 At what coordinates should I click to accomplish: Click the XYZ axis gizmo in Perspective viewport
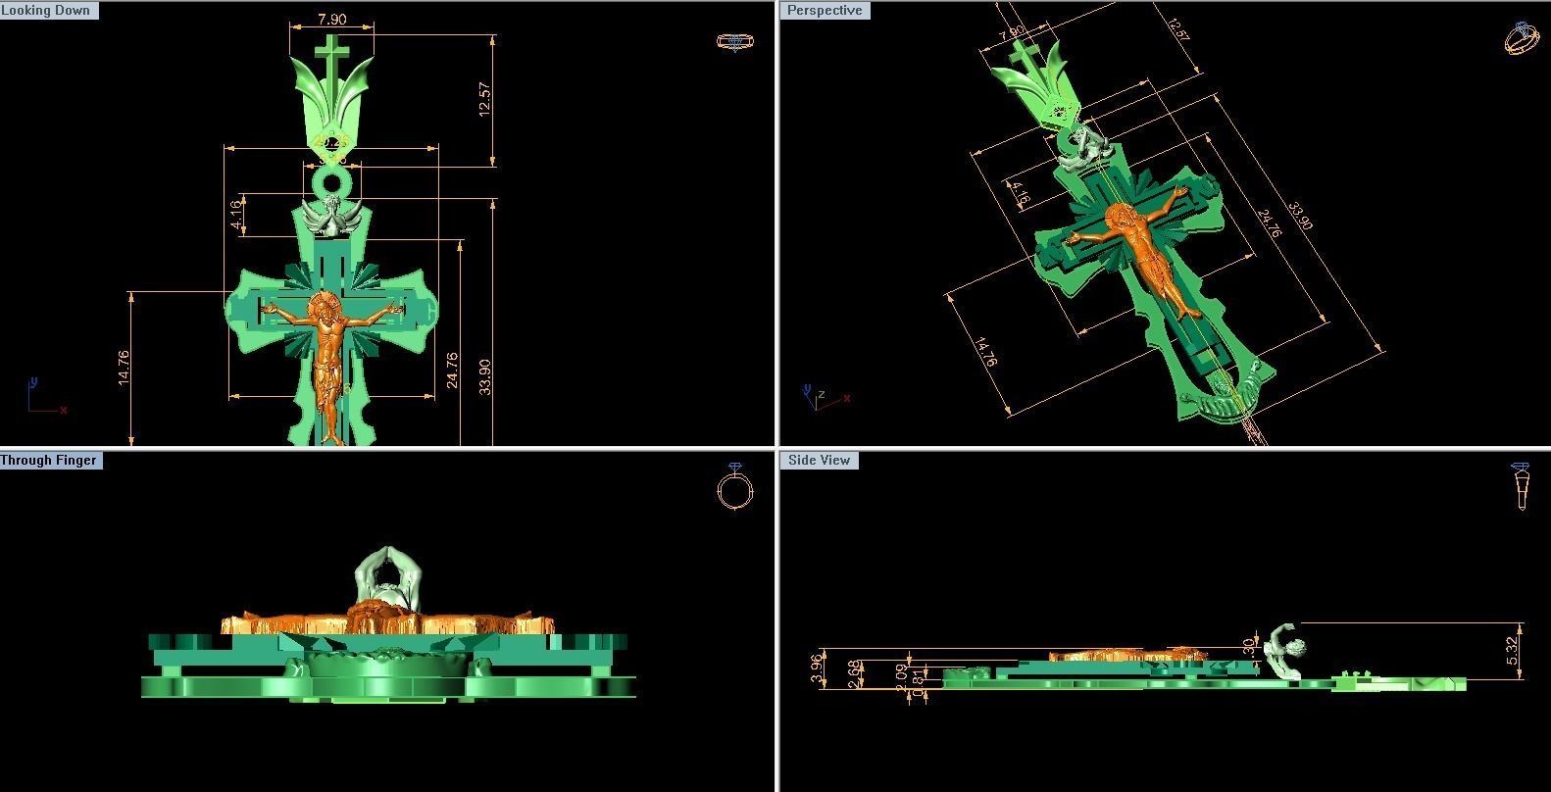click(x=826, y=398)
